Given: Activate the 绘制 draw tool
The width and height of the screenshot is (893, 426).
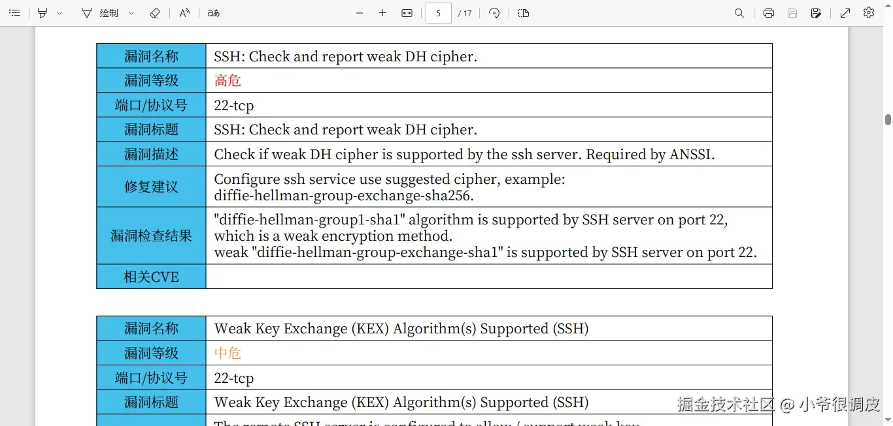Looking at the screenshot, I should pos(100,13).
